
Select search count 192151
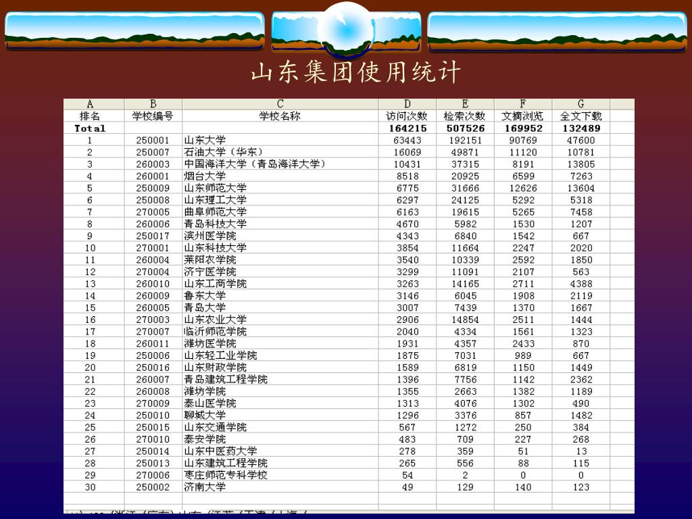(x=465, y=141)
